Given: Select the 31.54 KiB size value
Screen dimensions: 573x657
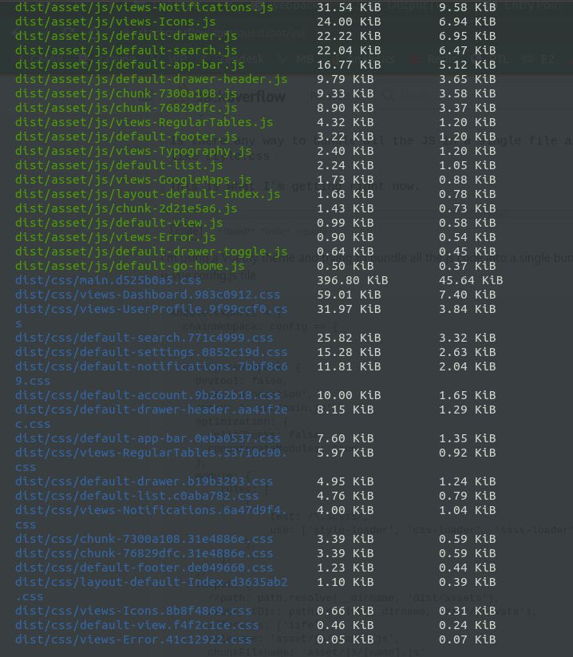Looking at the screenshot, I should point(349,7).
